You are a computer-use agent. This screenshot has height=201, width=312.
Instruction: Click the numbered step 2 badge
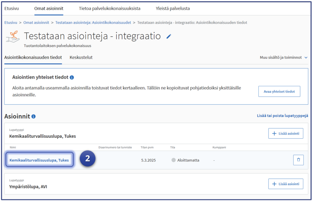pyautogui.click(x=87, y=159)
